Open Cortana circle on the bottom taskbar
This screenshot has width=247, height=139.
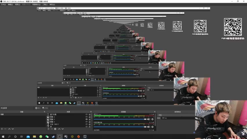15,137
